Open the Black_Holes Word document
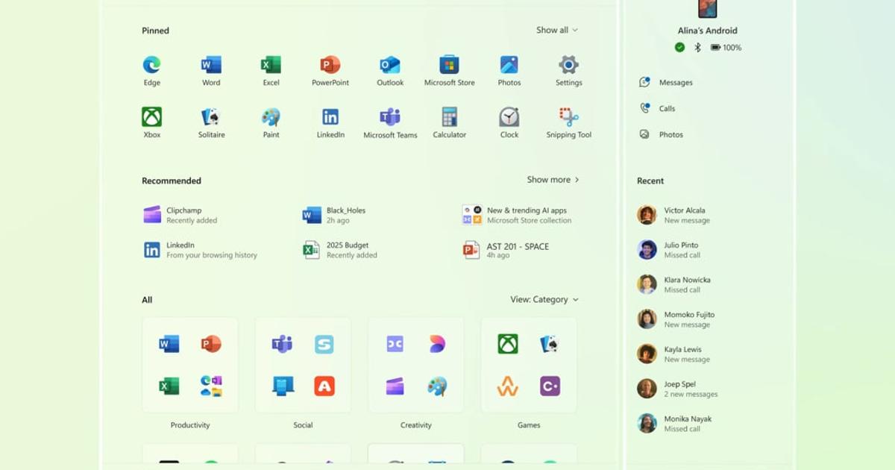This screenshot has width=895, height=470. click(334, 215)
